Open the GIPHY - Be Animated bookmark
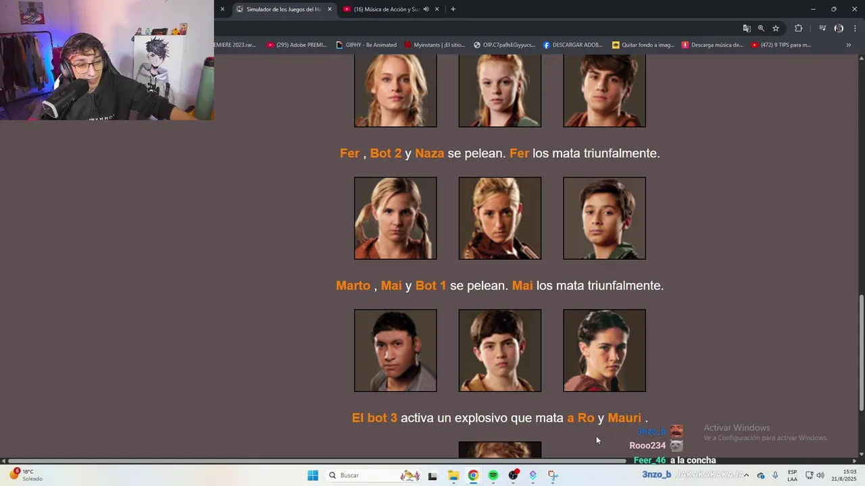This screenshot has height=486, width=865. 366,45
